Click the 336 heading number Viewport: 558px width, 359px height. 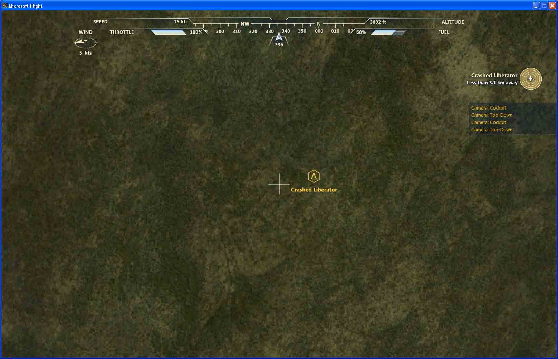279,45
